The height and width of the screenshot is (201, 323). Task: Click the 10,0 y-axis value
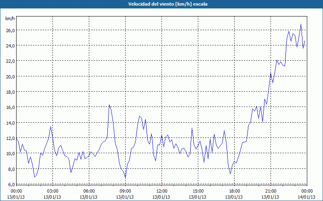[10, 154]
